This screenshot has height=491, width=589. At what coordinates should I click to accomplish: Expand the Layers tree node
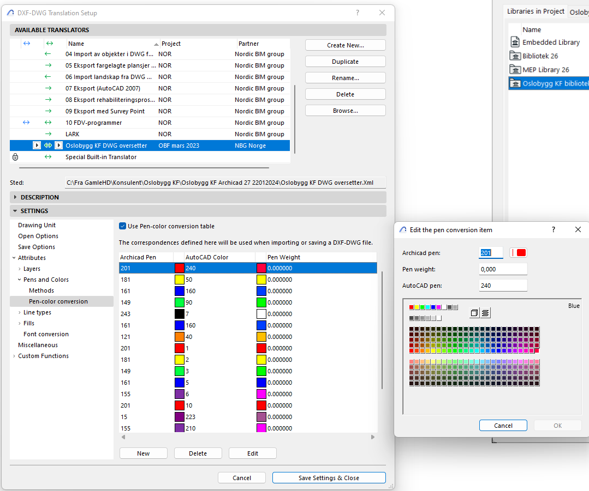pos(20,269)
